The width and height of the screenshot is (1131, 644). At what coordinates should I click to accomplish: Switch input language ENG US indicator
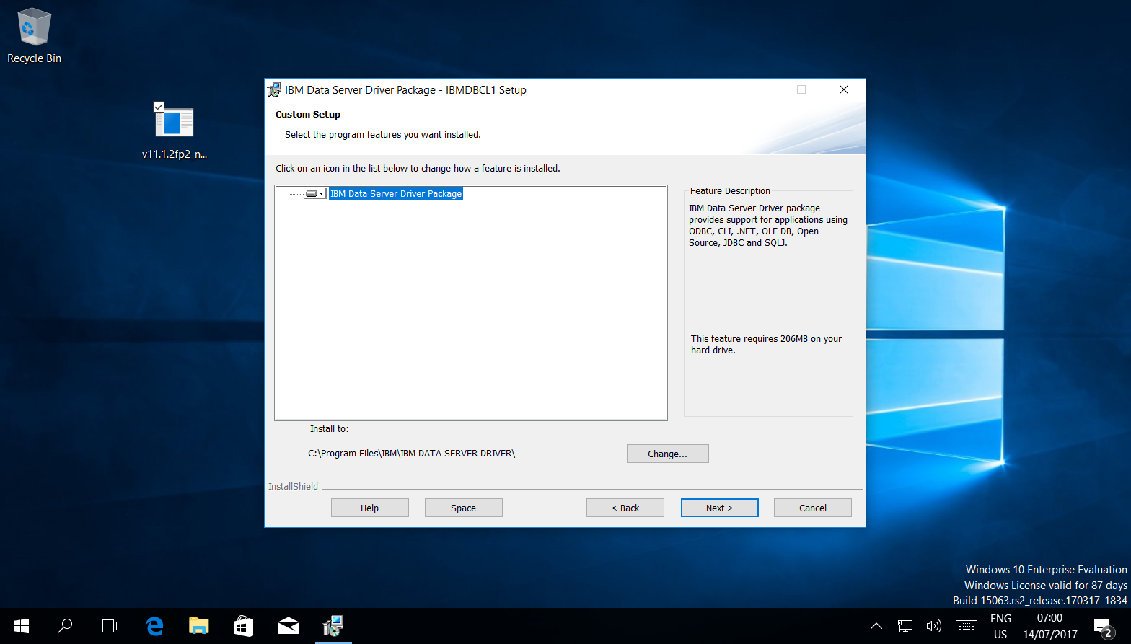1000,626
